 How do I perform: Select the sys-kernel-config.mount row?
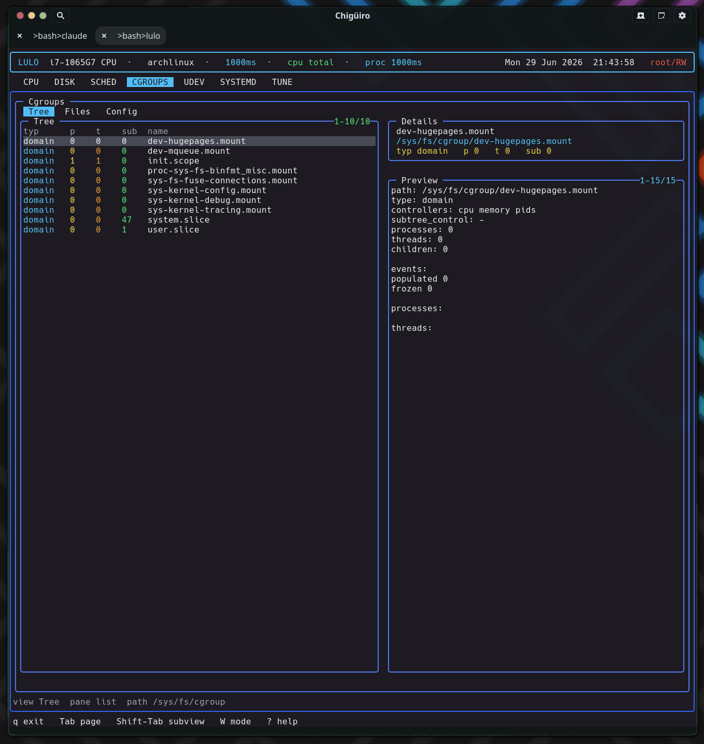click(199, 190)
